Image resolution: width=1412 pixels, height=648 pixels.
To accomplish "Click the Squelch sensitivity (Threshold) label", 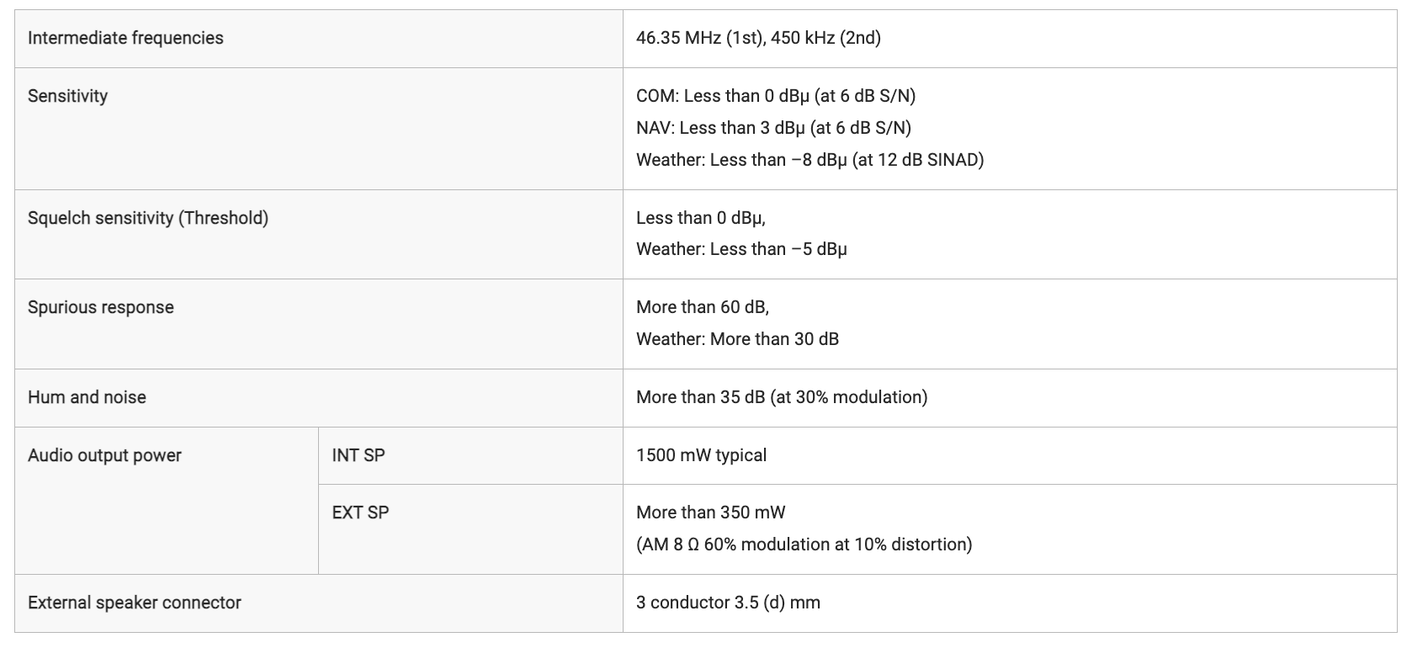I will coord(148,218).
